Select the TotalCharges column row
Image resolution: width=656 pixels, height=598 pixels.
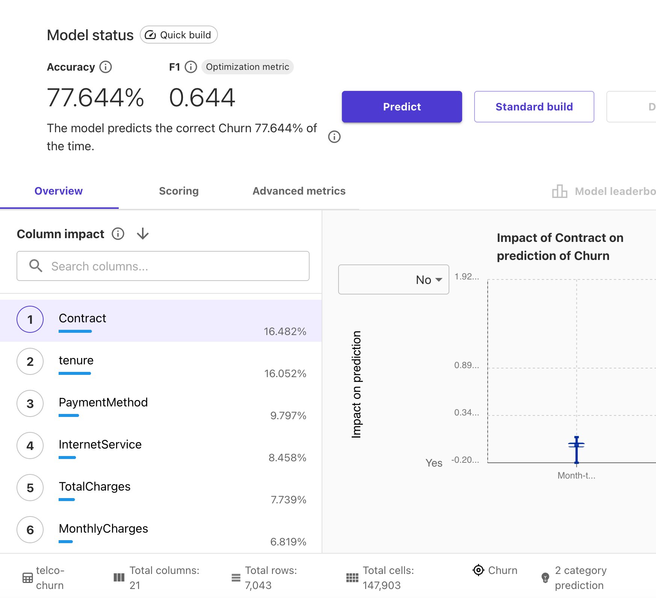pyautogui.click(x=161, y=489)
